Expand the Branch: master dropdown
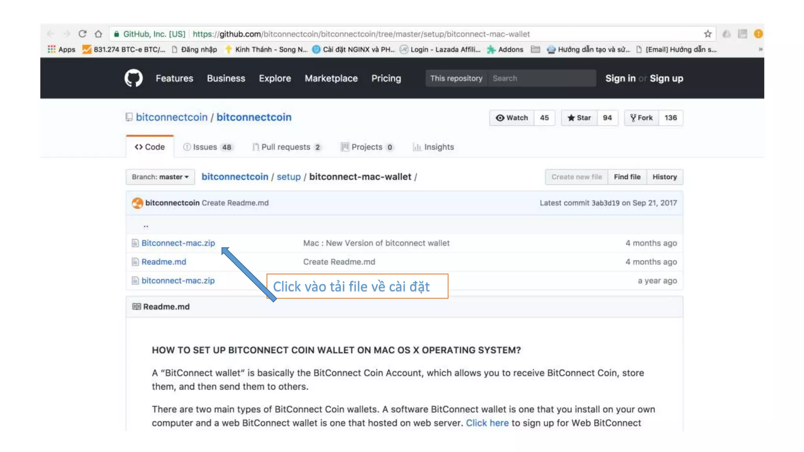 160,177
